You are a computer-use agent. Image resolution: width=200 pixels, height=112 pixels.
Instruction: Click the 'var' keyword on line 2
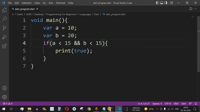pyautogui.click(x=48, y=28)
